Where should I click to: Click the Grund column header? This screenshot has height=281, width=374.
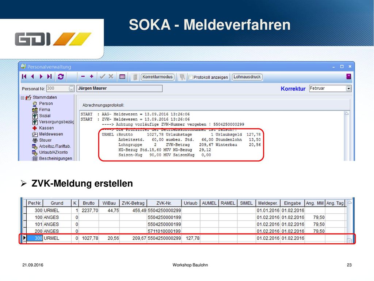point(57,203)
